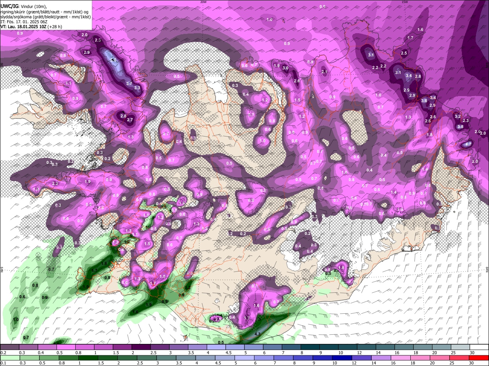Viewport: 489px width, 366px height.
Task: Click the '3.0' value on the north coast
Action: coord(285,68)
